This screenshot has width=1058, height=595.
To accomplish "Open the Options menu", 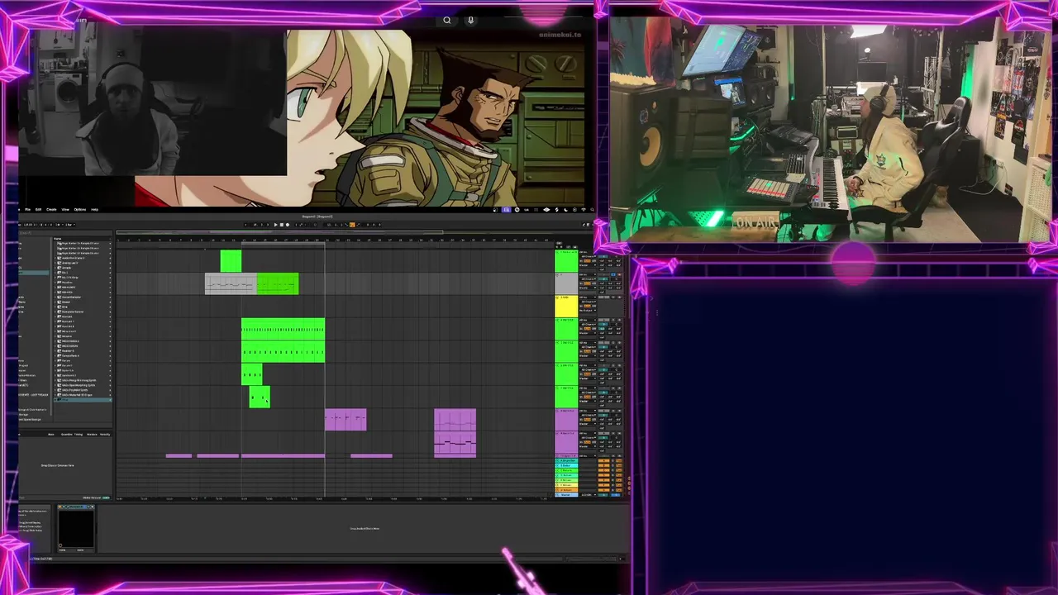I will (80, 209).
